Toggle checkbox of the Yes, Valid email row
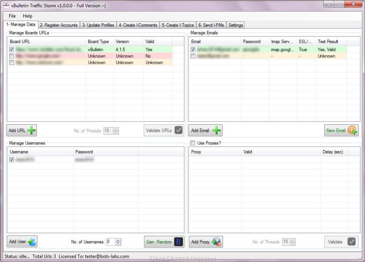 coord(193,49)
